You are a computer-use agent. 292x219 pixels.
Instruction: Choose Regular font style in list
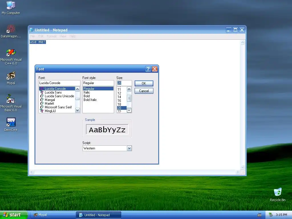click(98, 89)
